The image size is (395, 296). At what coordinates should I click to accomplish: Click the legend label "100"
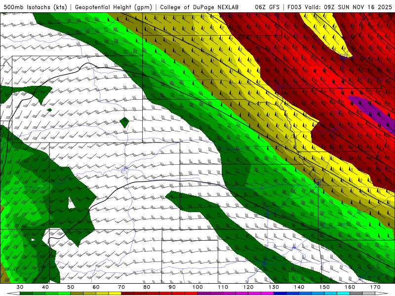click(x=197, y=287)
